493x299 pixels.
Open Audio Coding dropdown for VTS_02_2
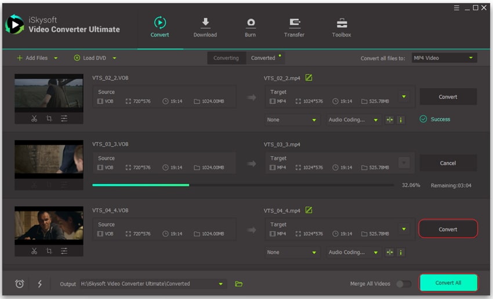tap(353, 120)
